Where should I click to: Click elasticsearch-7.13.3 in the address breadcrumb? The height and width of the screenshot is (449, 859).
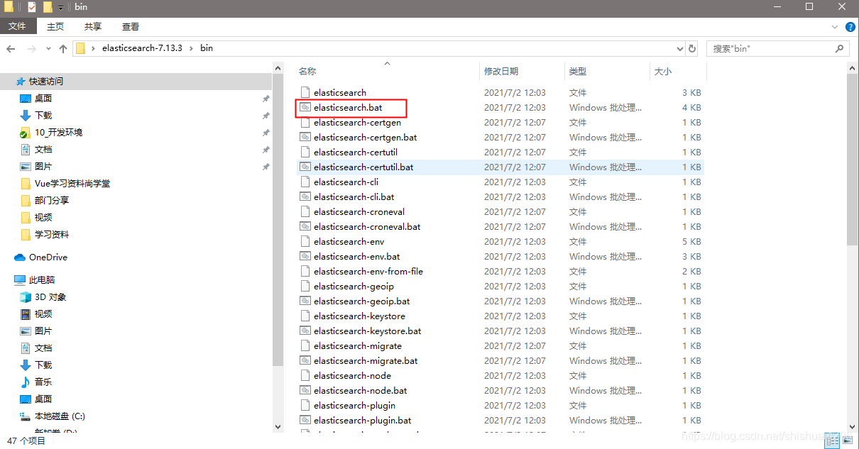(x=142, y=49)
